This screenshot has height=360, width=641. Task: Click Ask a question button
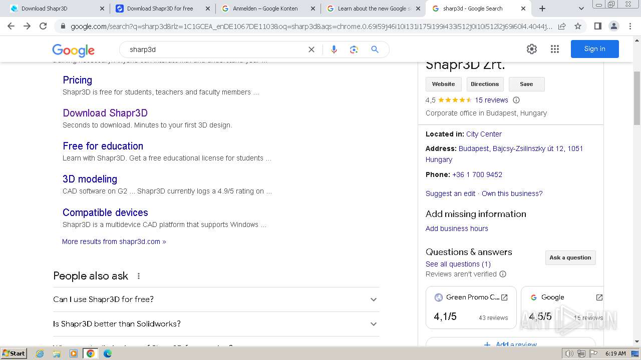click(x=570, y=257)
